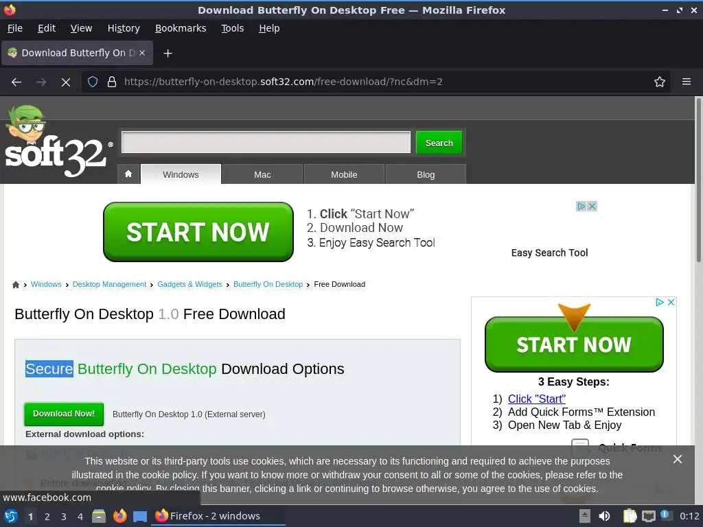View site security padlock info

click(x=112, y=82)
